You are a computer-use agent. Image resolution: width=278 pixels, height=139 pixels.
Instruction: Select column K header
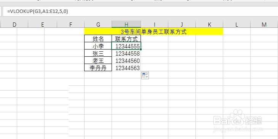pos(209,24)
